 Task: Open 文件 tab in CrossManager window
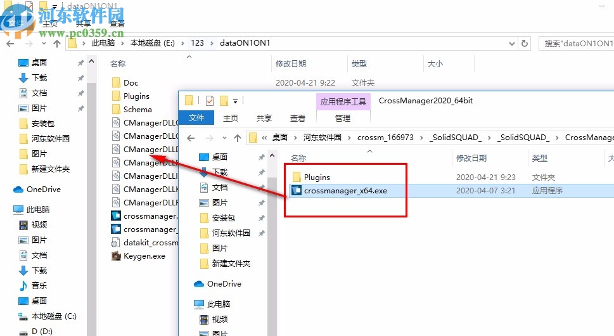(x=196, y=118)
